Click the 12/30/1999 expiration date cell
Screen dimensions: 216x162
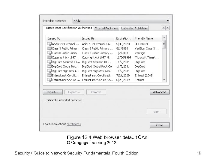(x=124, y=57)
